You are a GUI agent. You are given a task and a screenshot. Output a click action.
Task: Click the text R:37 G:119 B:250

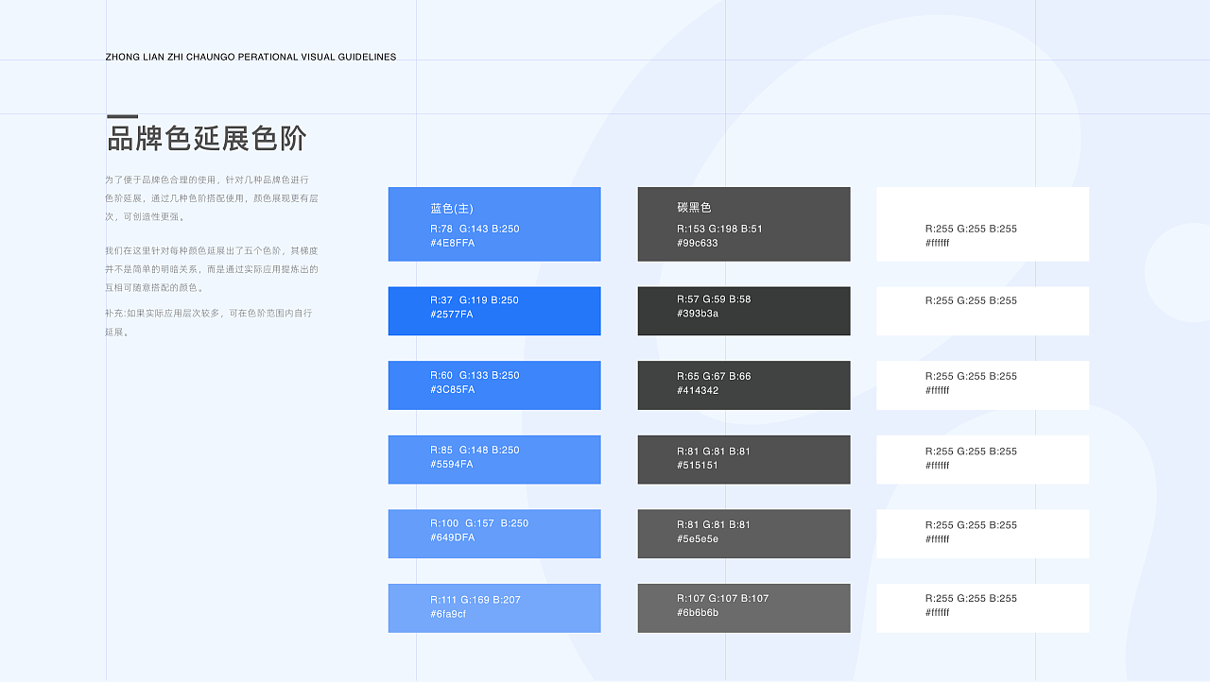pos(475,300)
